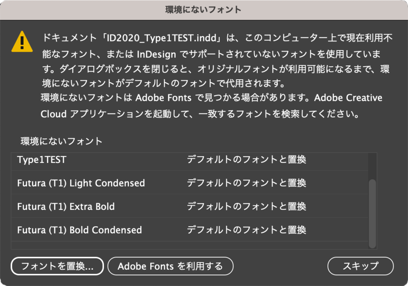Select Futura (T1) Bold Condensed row

(79, 230)
